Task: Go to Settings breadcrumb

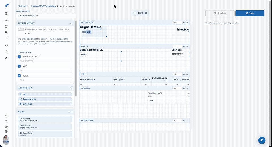Action: coord(23,6)
